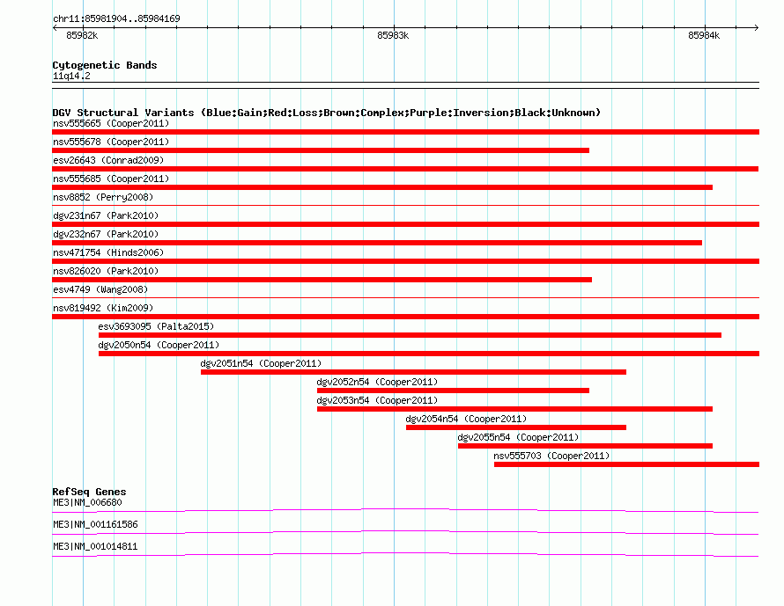The image size is (784, 606).
Task: Click variant label esv4749 (Wang2008)
Action: [100, 289]
